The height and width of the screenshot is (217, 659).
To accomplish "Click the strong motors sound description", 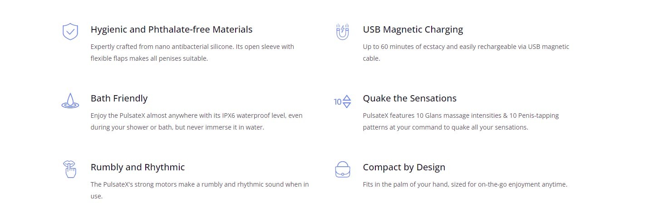I will [x=200, y=190].
